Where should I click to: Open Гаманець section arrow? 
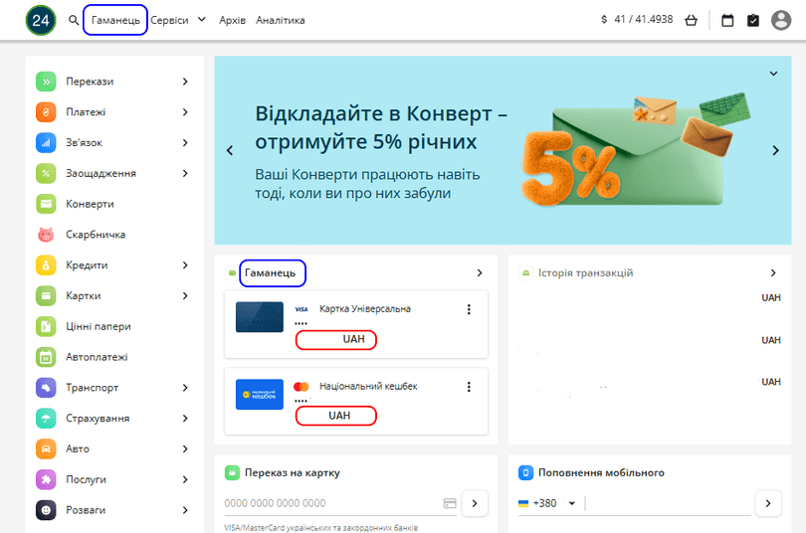480,273
